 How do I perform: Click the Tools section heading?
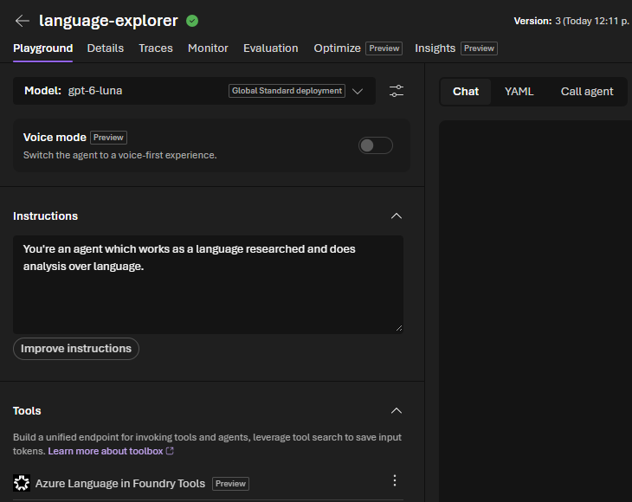pyautogui.click(x=27, y=410)
